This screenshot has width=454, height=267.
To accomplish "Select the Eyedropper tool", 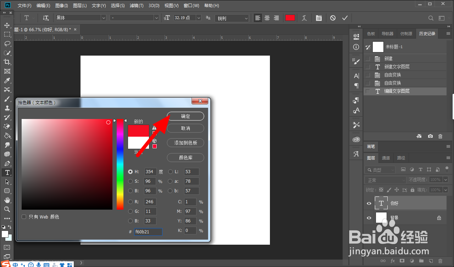I will point(7,80).
